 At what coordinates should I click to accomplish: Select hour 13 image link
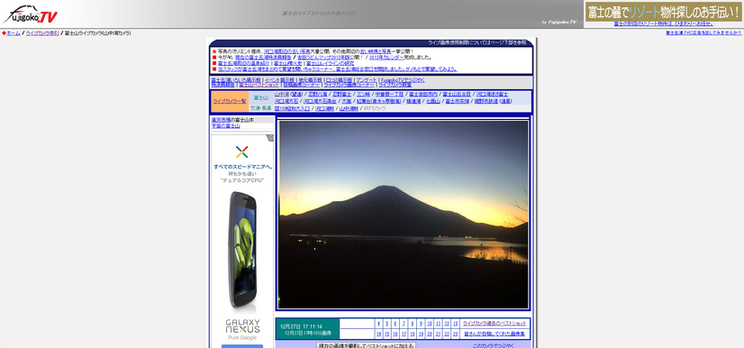point(455,324)
